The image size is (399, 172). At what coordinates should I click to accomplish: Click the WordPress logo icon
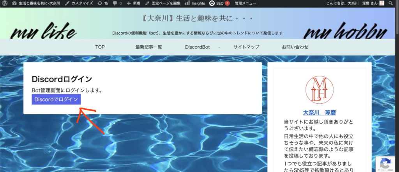pos(5,3)
